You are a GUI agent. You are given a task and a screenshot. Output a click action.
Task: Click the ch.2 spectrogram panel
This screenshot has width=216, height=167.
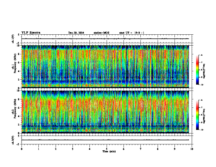(105, 112)
